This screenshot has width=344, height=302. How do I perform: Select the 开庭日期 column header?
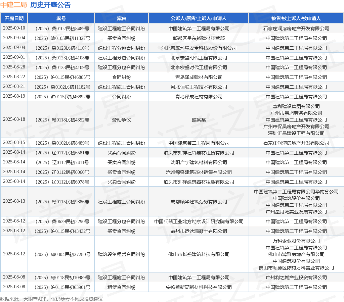point(14,18)
